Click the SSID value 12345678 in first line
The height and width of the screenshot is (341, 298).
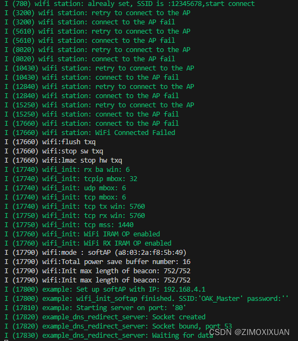[186, 3]
